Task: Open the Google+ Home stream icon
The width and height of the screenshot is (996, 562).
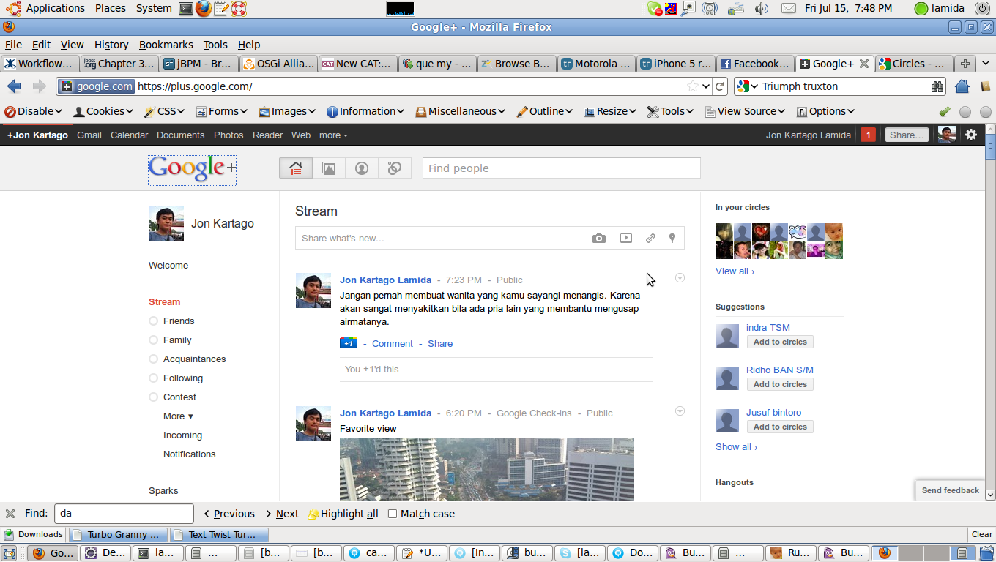Action: pyautogui.click(x=296, y=168)
